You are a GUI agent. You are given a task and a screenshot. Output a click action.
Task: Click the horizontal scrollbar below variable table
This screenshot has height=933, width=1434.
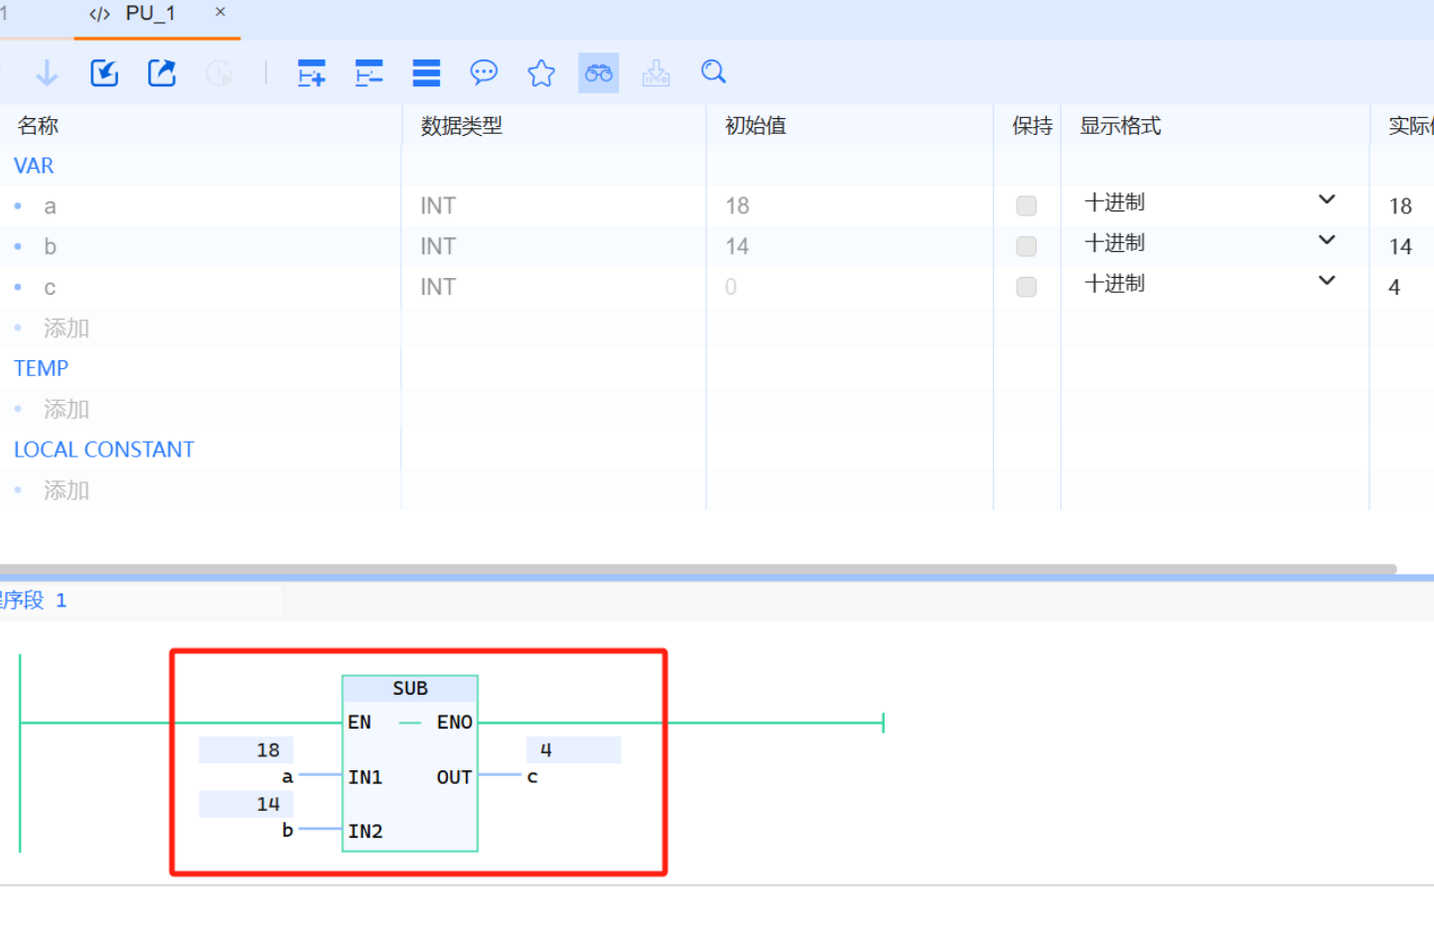click(695, 569)
